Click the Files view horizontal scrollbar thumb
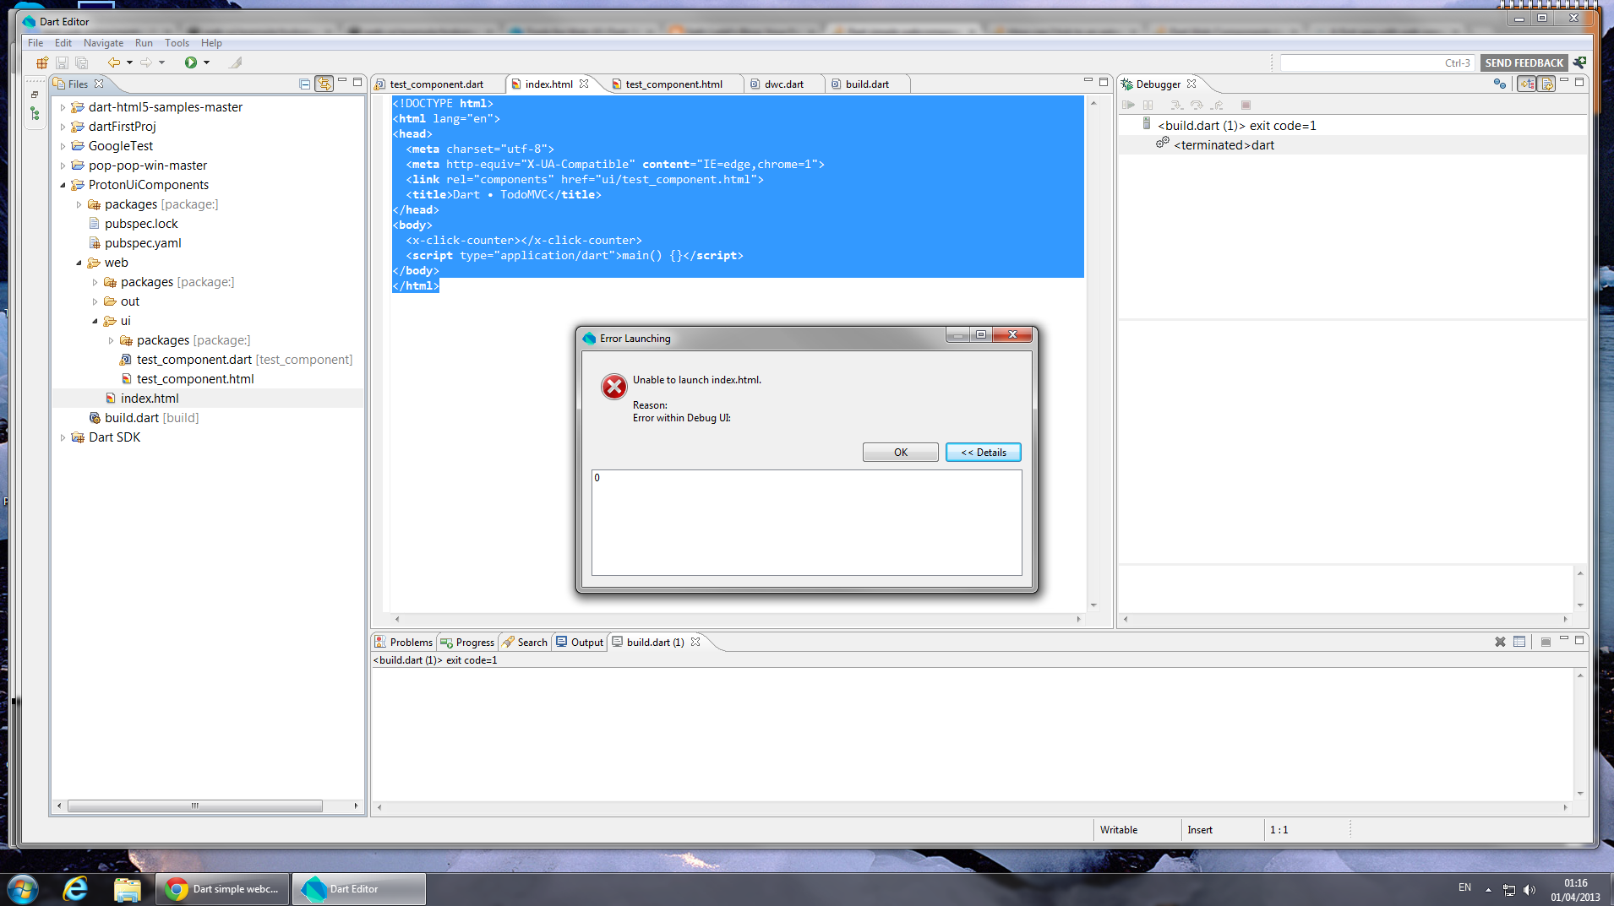Image resolution: width=1614 pixels, height=906 pixels. (195, 806)
